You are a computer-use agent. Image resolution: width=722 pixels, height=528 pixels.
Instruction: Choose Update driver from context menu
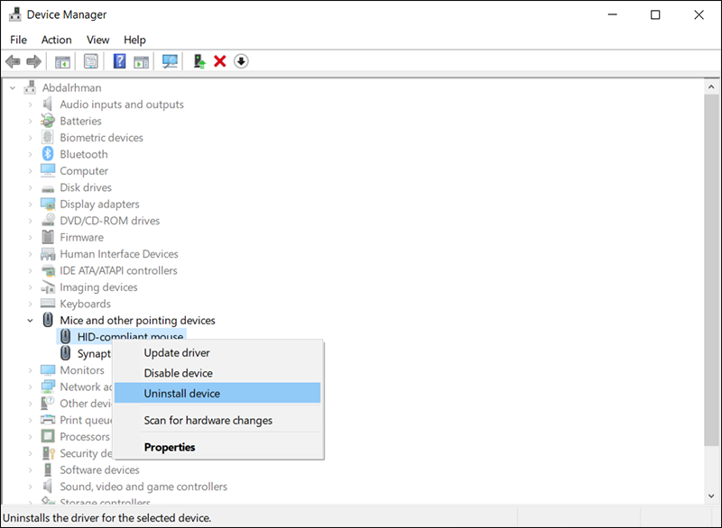(x=218, y=352)
